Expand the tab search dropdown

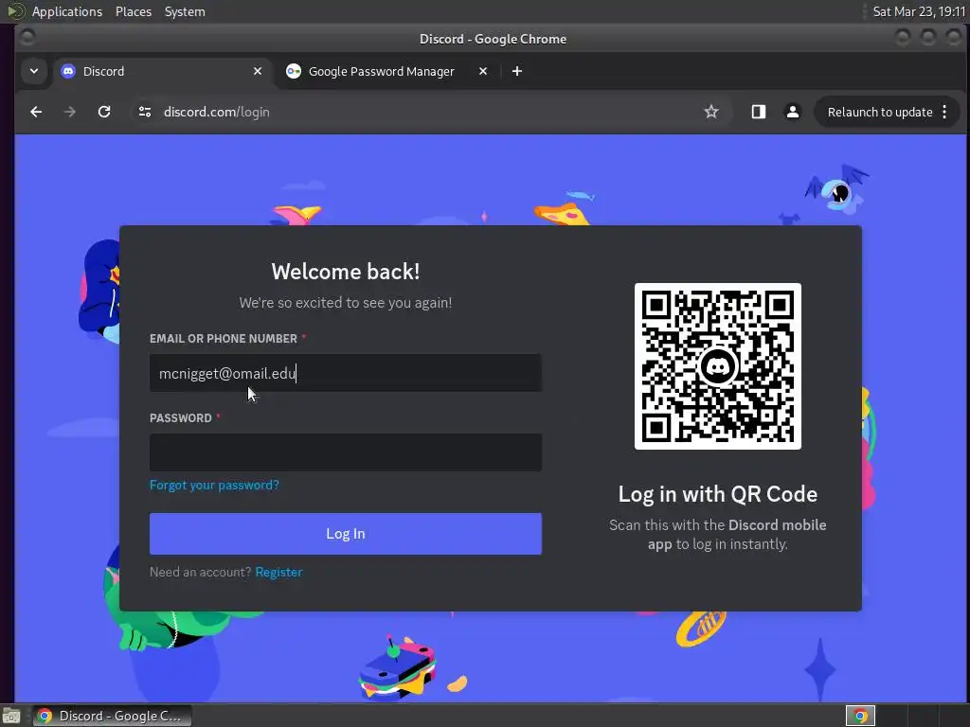pyautogui.click(x=34, y=71)
